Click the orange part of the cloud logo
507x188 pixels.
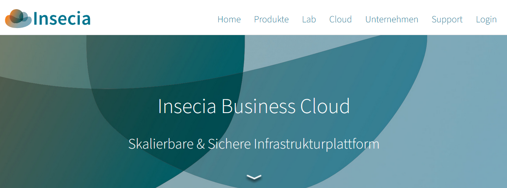click(x=11, y=19)
